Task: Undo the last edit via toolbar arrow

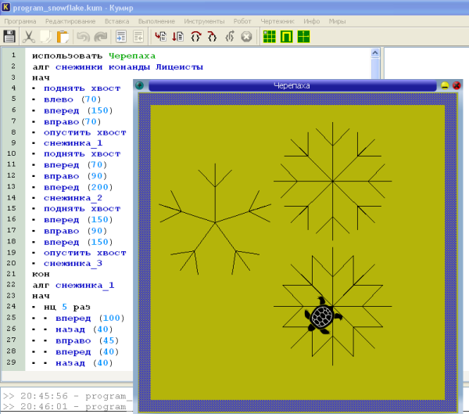Action: coord(84,36)
